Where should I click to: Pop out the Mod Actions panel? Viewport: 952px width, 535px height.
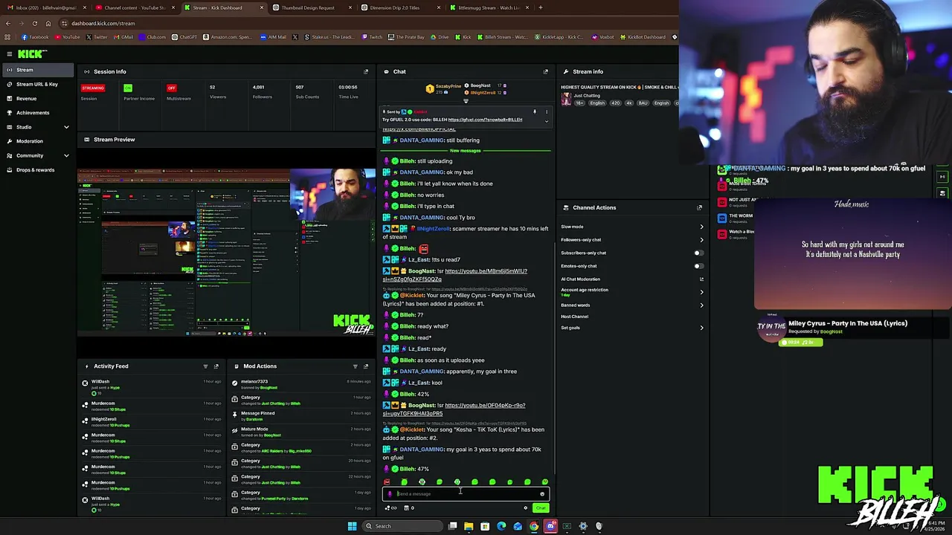tap(365, 366)
